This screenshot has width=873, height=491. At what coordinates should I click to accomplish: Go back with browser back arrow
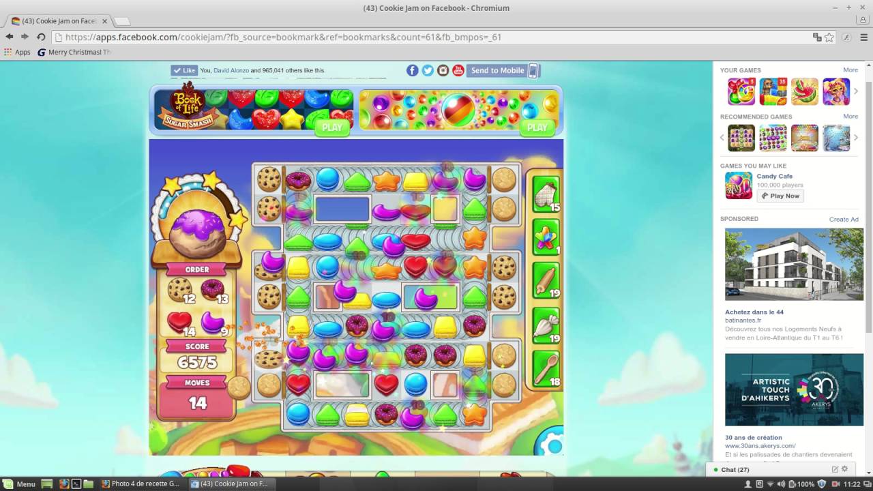click(x=10, y=37)
